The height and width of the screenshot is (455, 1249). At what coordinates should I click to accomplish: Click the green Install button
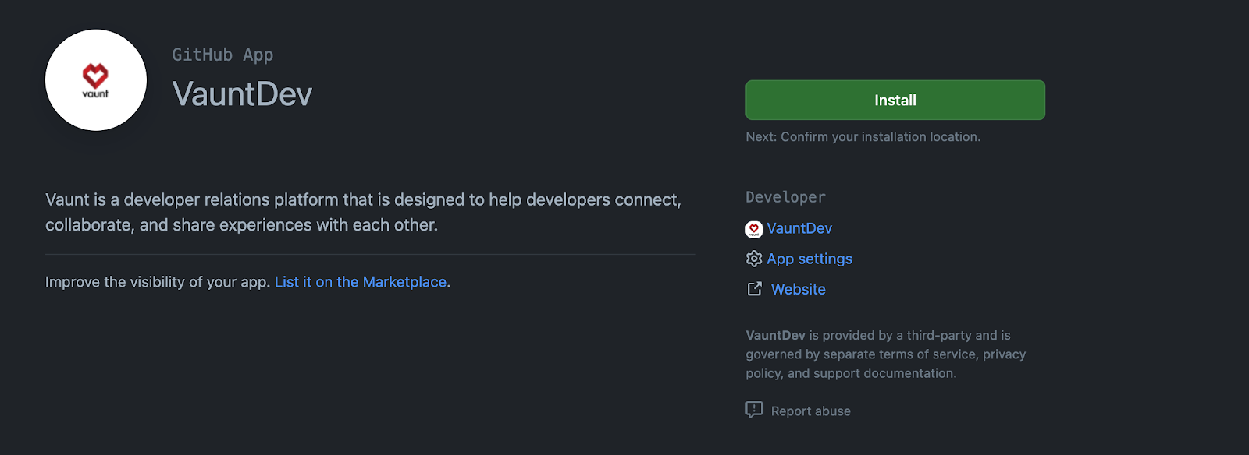895,100
